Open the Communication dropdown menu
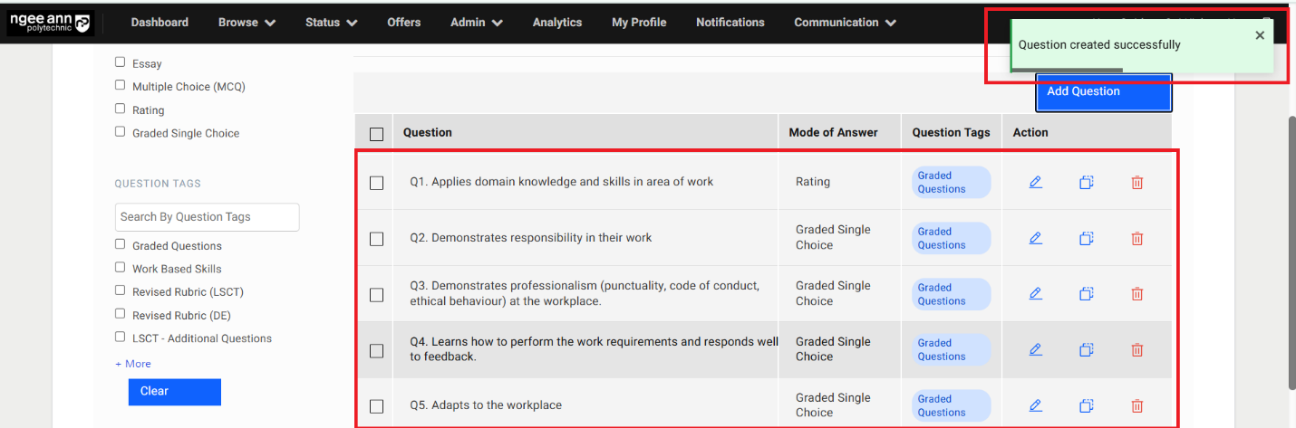Viewport: 1296px width, 428px height. pos(845,23)
